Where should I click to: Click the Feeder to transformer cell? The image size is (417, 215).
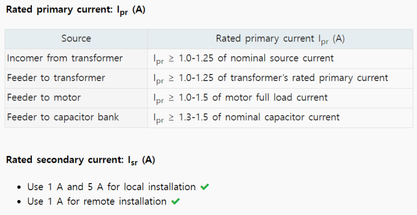76,78
